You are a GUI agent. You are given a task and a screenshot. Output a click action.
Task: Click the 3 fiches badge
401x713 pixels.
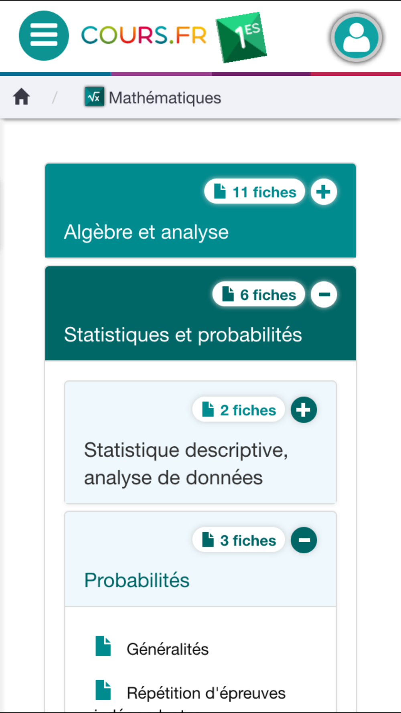[239, 540]
